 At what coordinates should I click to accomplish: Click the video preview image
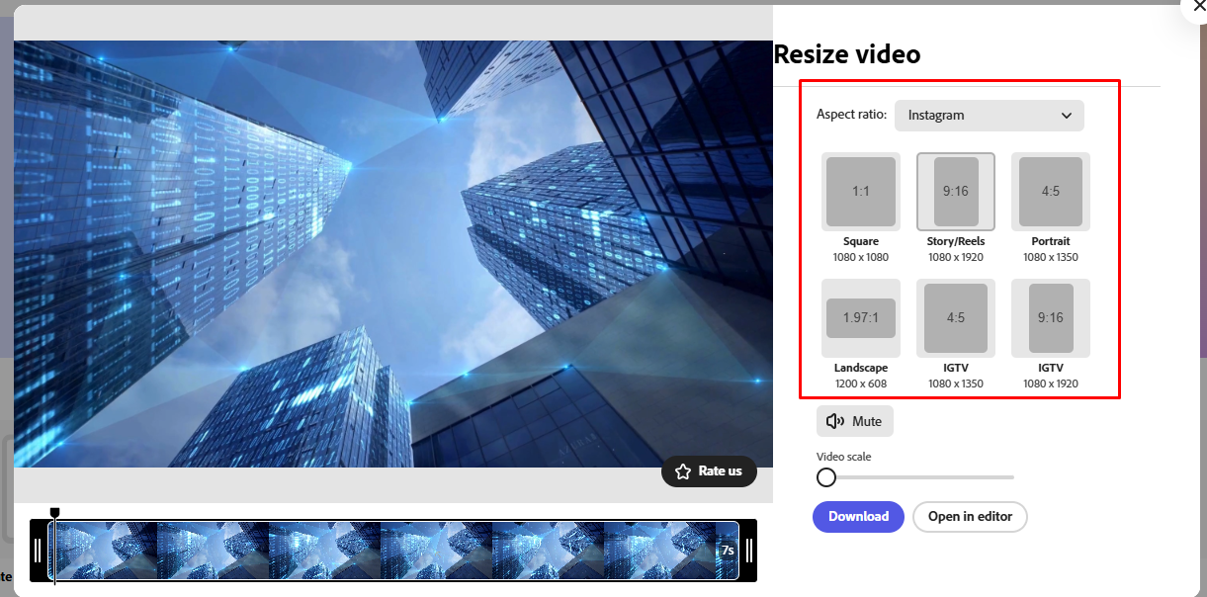tap(393, 254)
